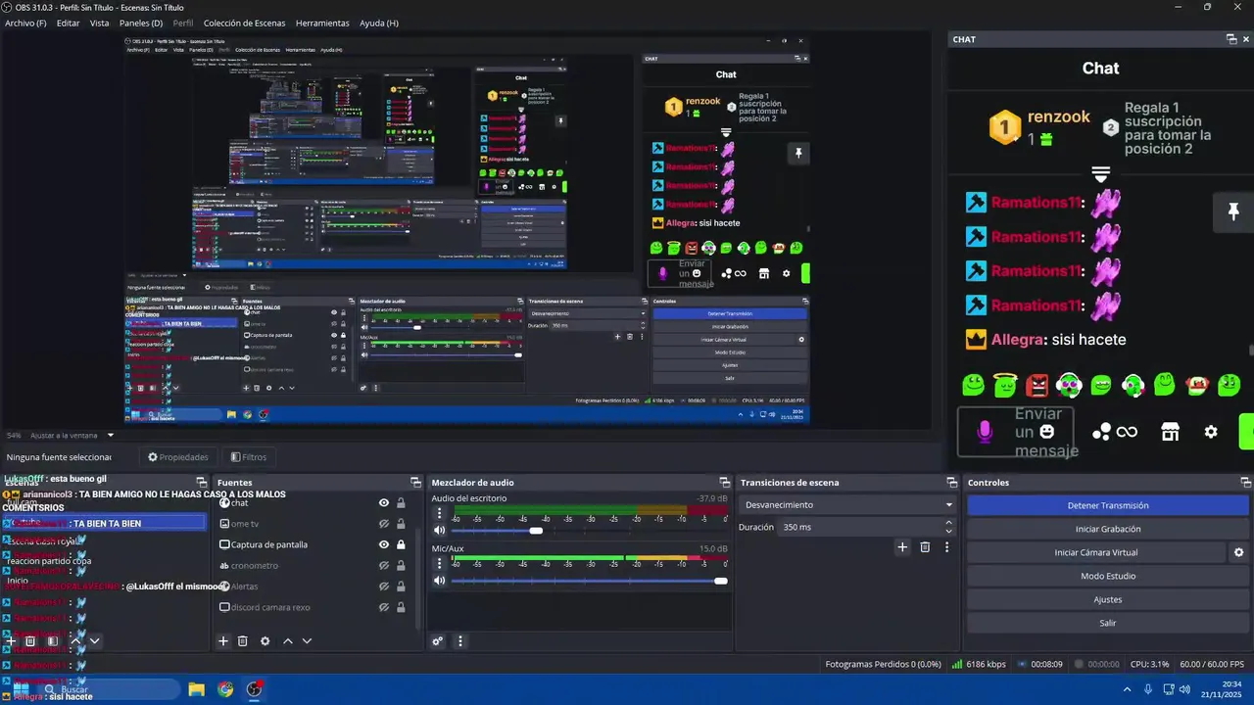The width and height of the screenshot is (1254, 705).
Task: Move source down in Fuentes toolbar
Action: (307, 641)
